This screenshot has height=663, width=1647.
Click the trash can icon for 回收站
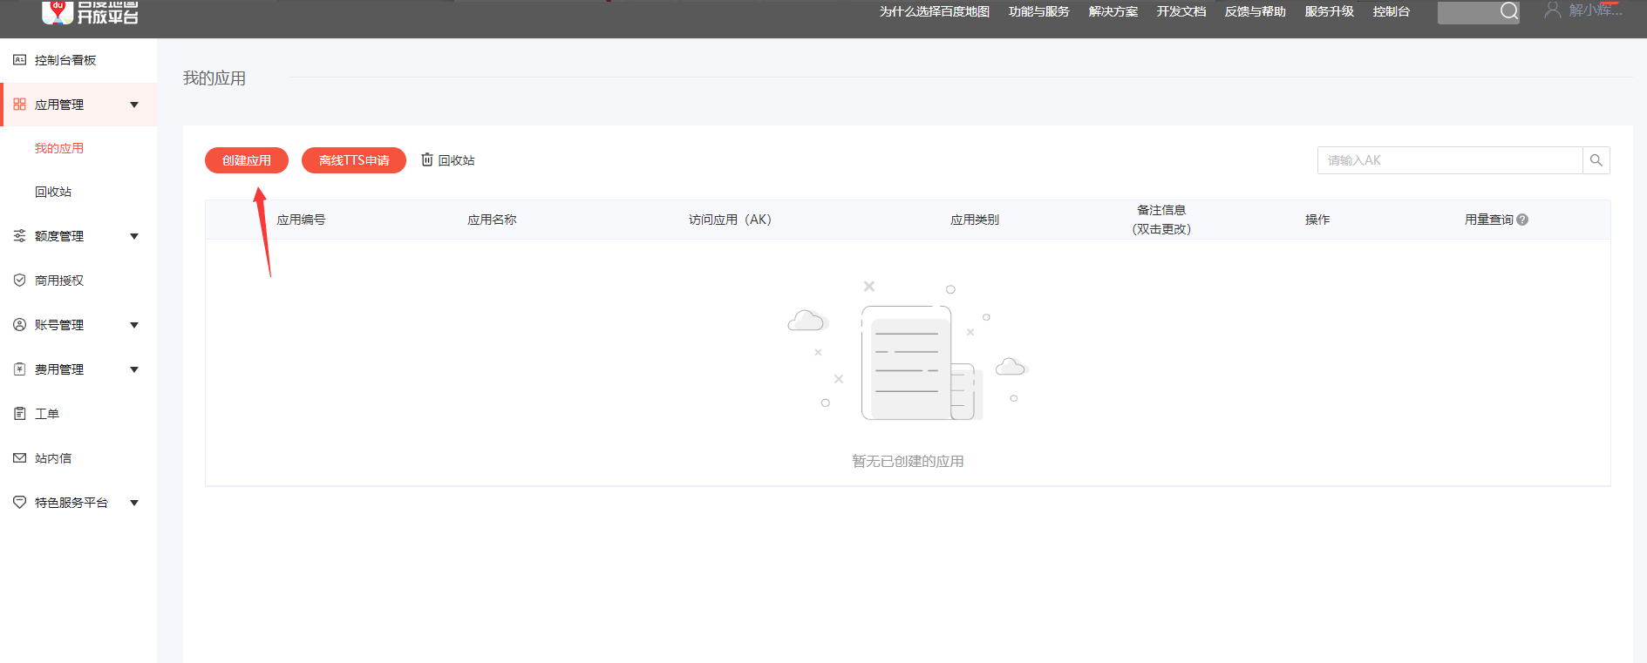pos(427,159)
